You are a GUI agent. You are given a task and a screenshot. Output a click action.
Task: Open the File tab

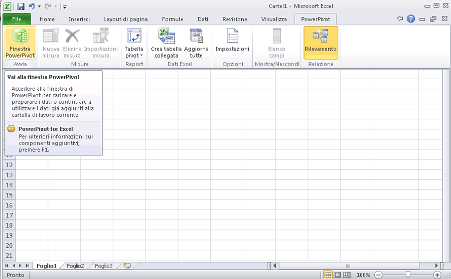pyautogui.click(x=17, y=19)
